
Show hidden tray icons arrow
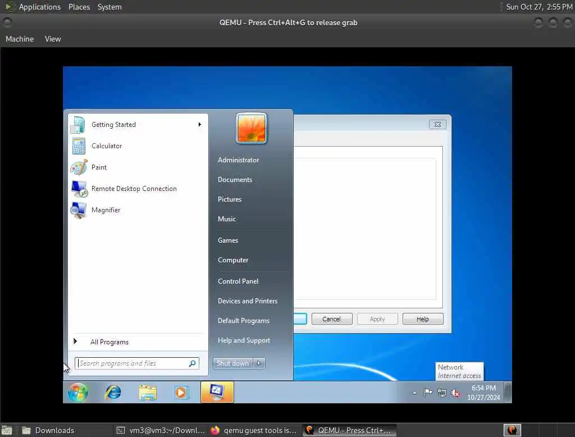(415, 393)
